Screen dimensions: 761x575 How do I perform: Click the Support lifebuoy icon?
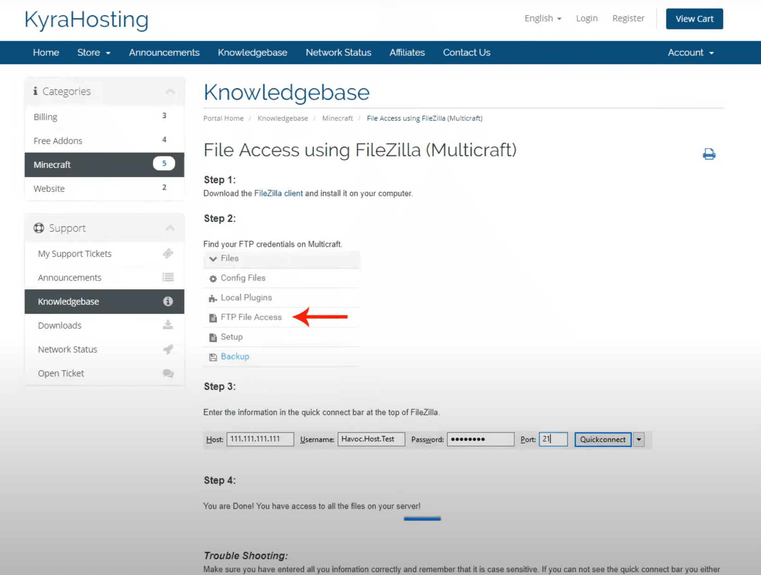click(x=39, y=228)
